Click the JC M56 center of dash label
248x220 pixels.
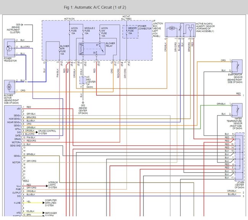(x=240, y=185)
